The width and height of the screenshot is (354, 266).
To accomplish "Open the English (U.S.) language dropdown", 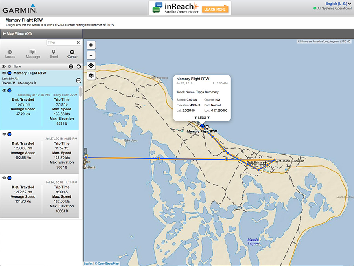I will [x=338, y=4].
